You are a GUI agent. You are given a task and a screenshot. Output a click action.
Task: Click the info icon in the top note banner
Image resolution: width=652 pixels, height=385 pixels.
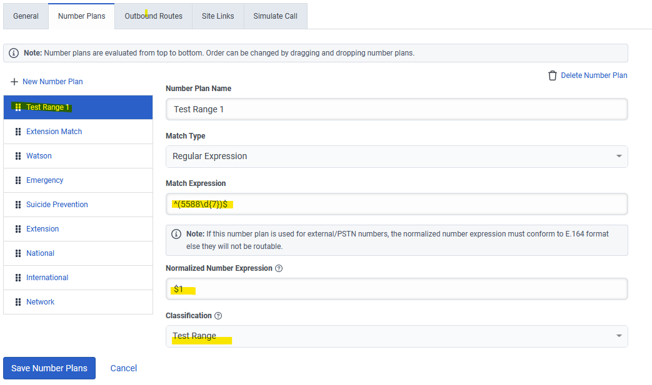coord(14,52)
